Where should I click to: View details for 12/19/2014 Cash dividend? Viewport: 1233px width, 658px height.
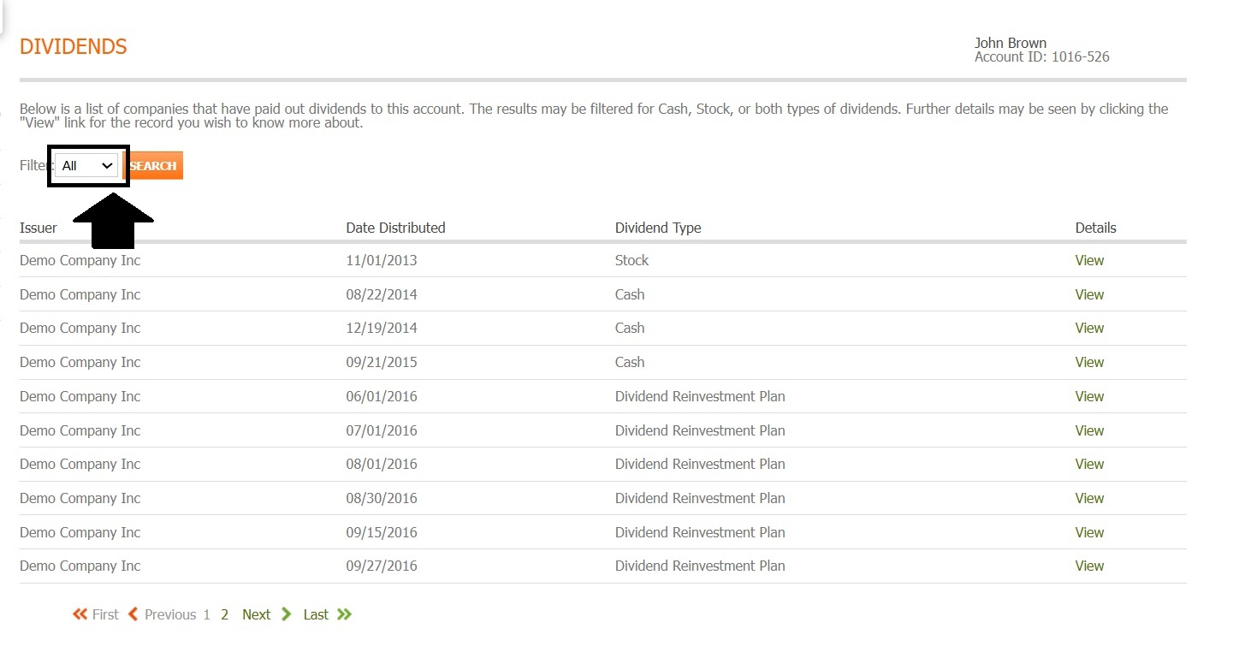[x=1089, y=329]
